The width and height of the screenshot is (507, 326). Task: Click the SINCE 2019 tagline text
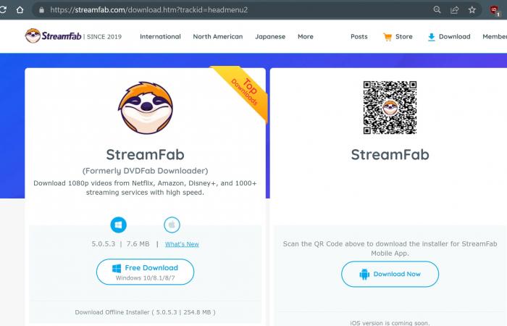104,37
